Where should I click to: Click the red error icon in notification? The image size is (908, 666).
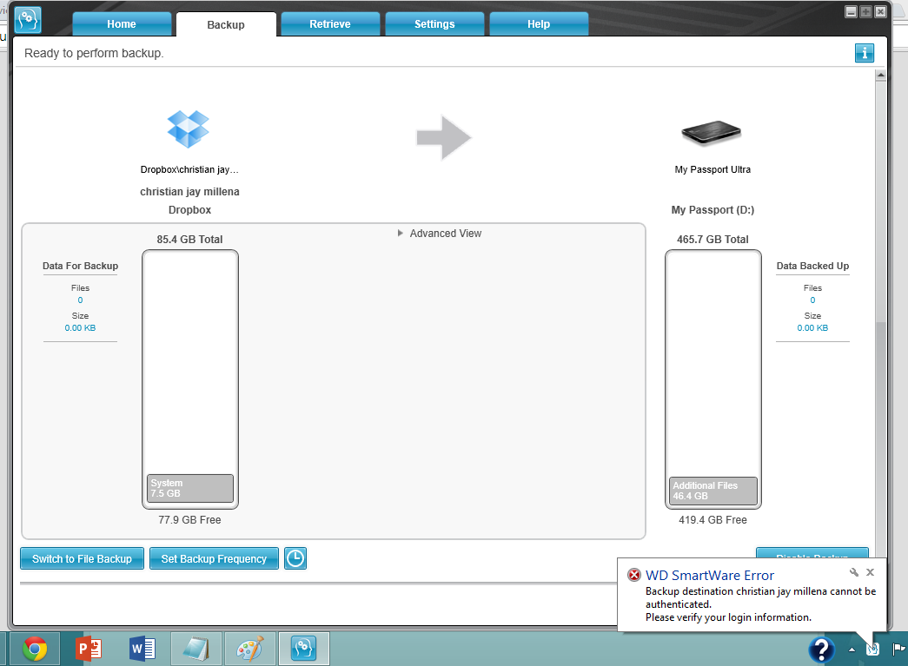[634, 575]
